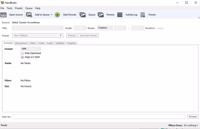Open the end chapter dropdown
200x129 pixels.
(138, 28)
